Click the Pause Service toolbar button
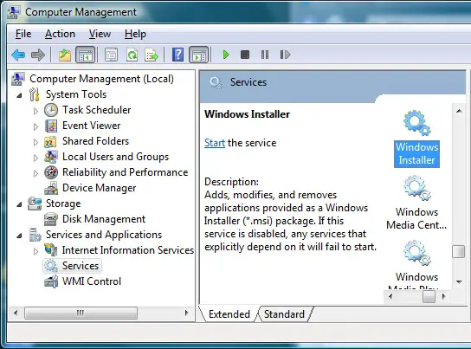Screen dimensions: 471x349 click(265, 55)
